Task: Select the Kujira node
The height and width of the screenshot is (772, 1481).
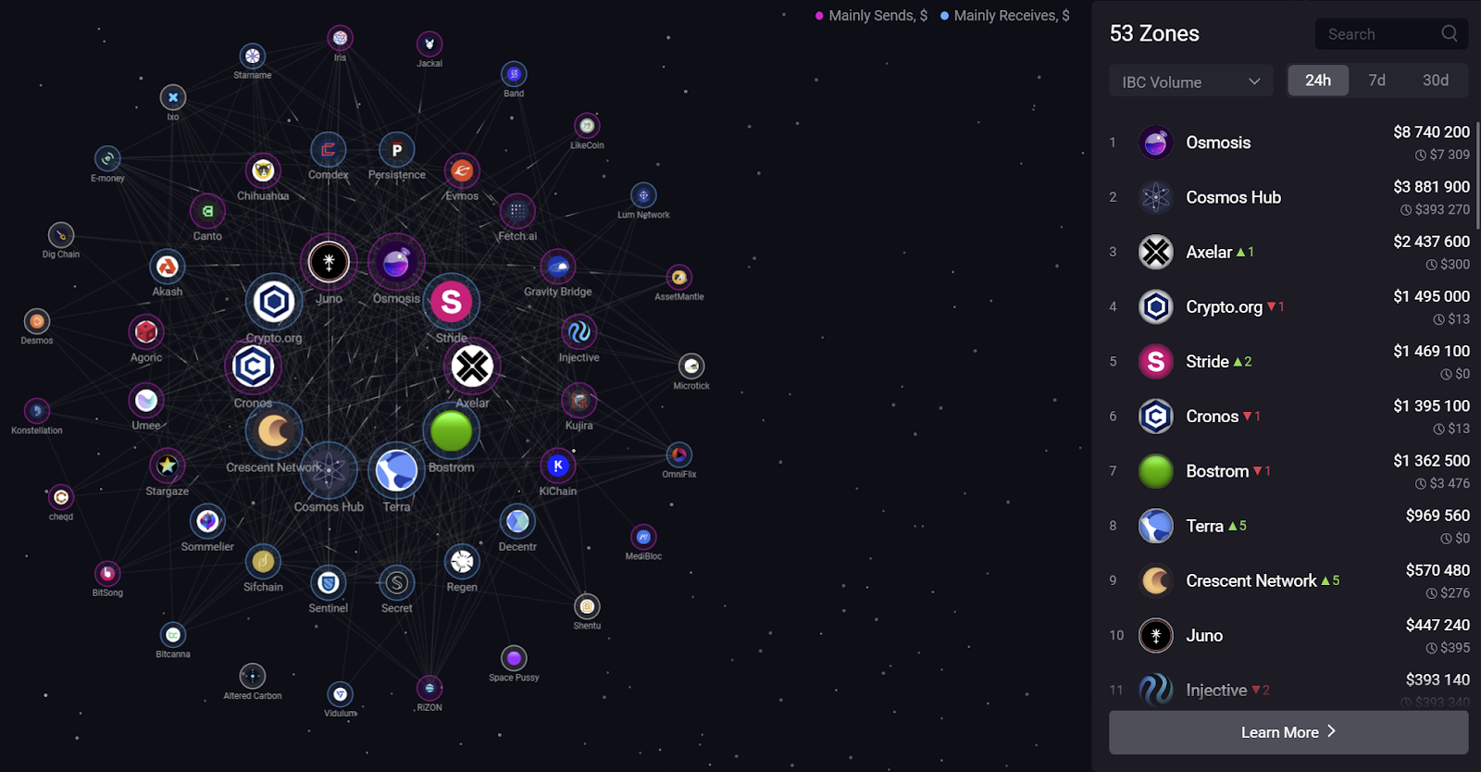Action: (579, 401)
